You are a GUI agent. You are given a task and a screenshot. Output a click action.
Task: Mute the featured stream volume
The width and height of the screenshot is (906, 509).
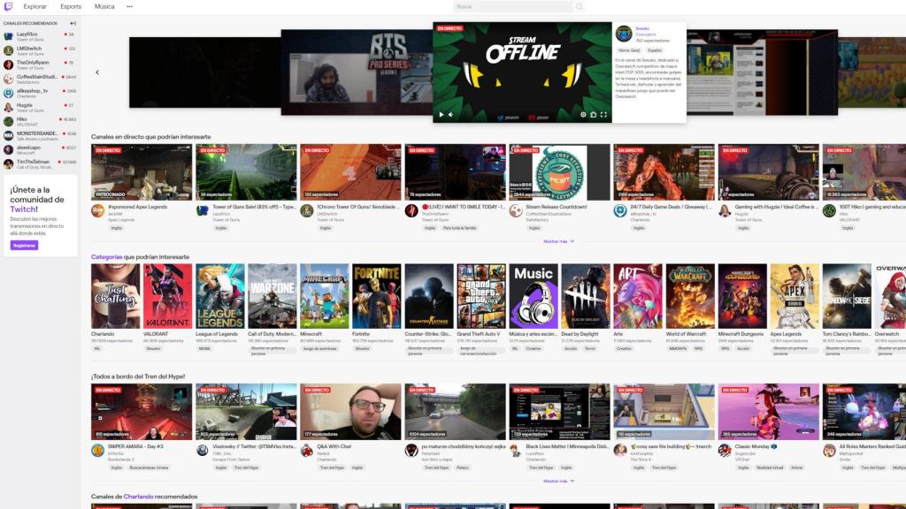pos(450,115)
